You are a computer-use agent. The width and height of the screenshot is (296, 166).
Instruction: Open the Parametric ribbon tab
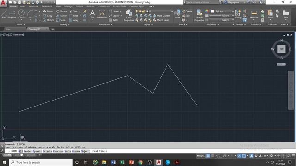tap(47, 6)
